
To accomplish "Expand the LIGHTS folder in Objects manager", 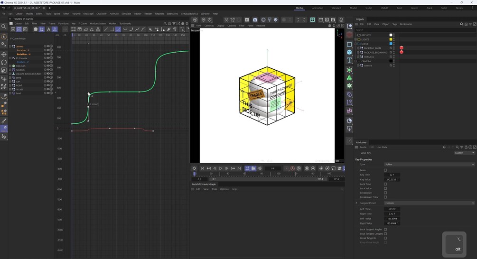I will [355, 39].
